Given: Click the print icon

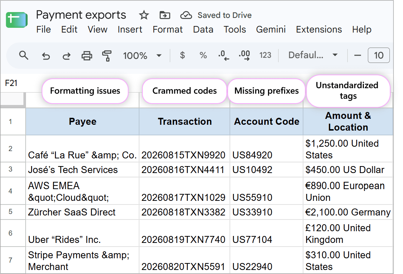Looking at the screenshot, I should point(87,56).
